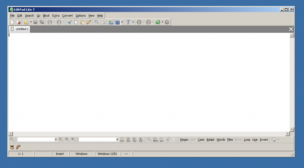Click the gray circle icon ending the top toolbar
This screenshot has width=304, height=168.
(167, 22)
